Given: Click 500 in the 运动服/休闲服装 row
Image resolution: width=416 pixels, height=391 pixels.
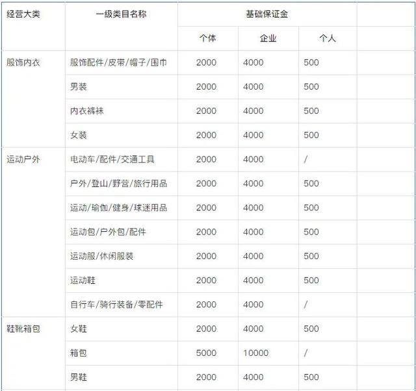Looking at the screenshot, I should (311, 256).
